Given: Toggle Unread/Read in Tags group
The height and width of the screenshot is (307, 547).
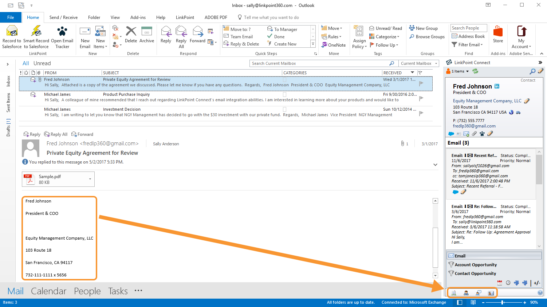Looking at the screenshot, I should click(x=386, y=28).
